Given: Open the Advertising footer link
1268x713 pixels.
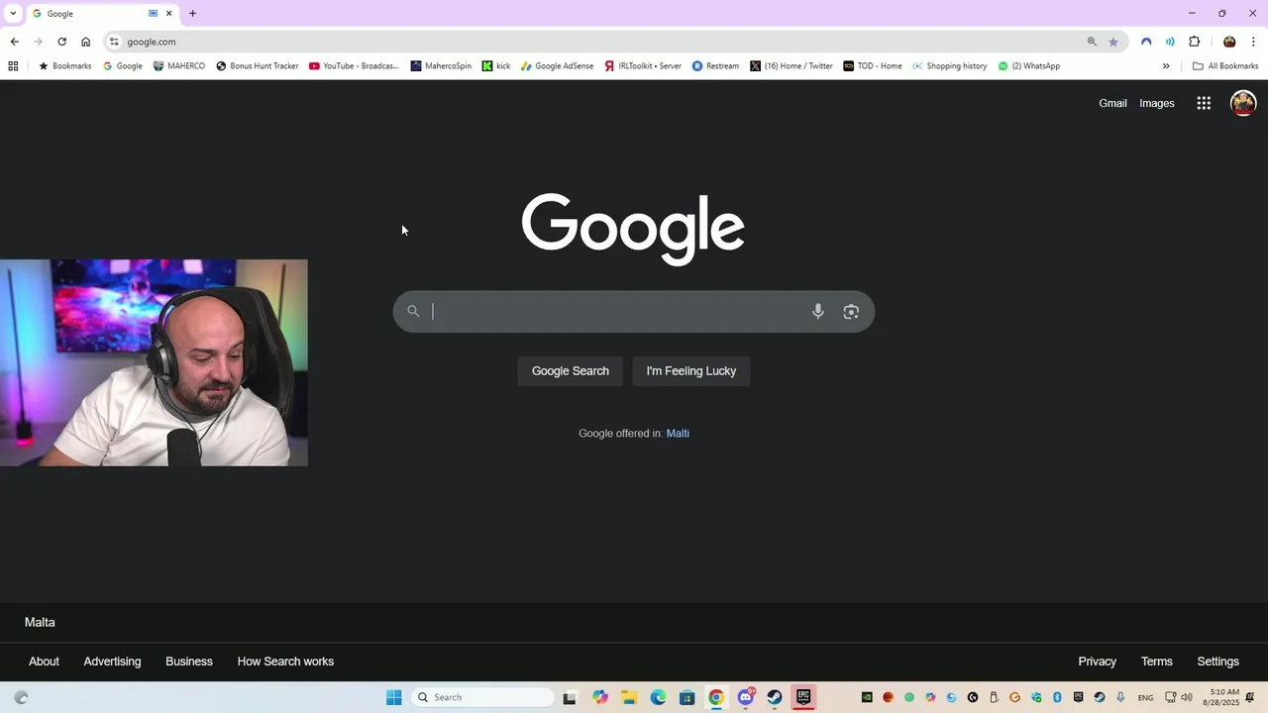Looking at the screenshot, I should click(112, 662).
